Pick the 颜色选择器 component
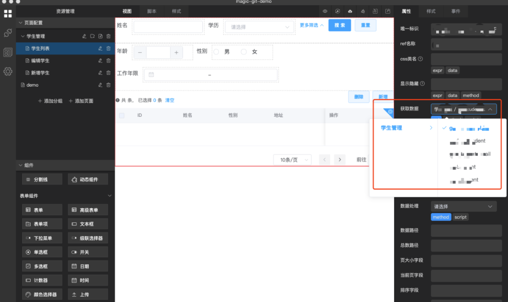Screen dimensions: 508x302 (42, 294)
